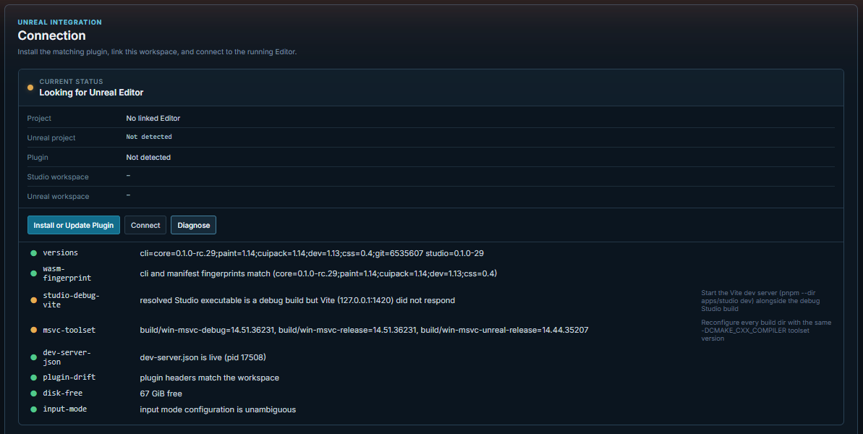The width and height of the screenshot is (863, 434).
Task: Run the Diagnose button
Action: [194, 225]
